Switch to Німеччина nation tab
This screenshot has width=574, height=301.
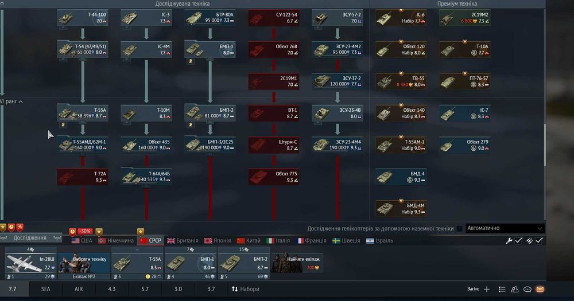(x=117, y=241)
